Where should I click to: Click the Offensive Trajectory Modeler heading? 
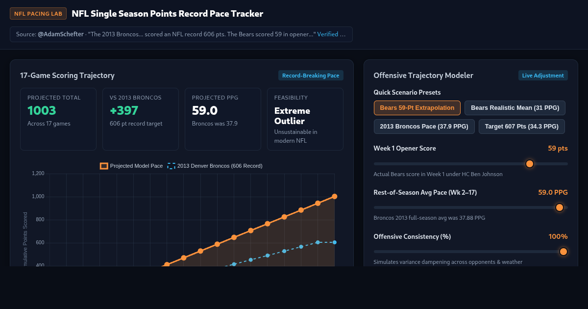tap(423, 76)
